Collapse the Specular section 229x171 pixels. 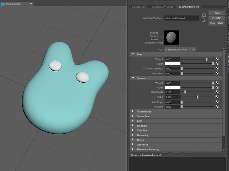click(x=133, y=78)
